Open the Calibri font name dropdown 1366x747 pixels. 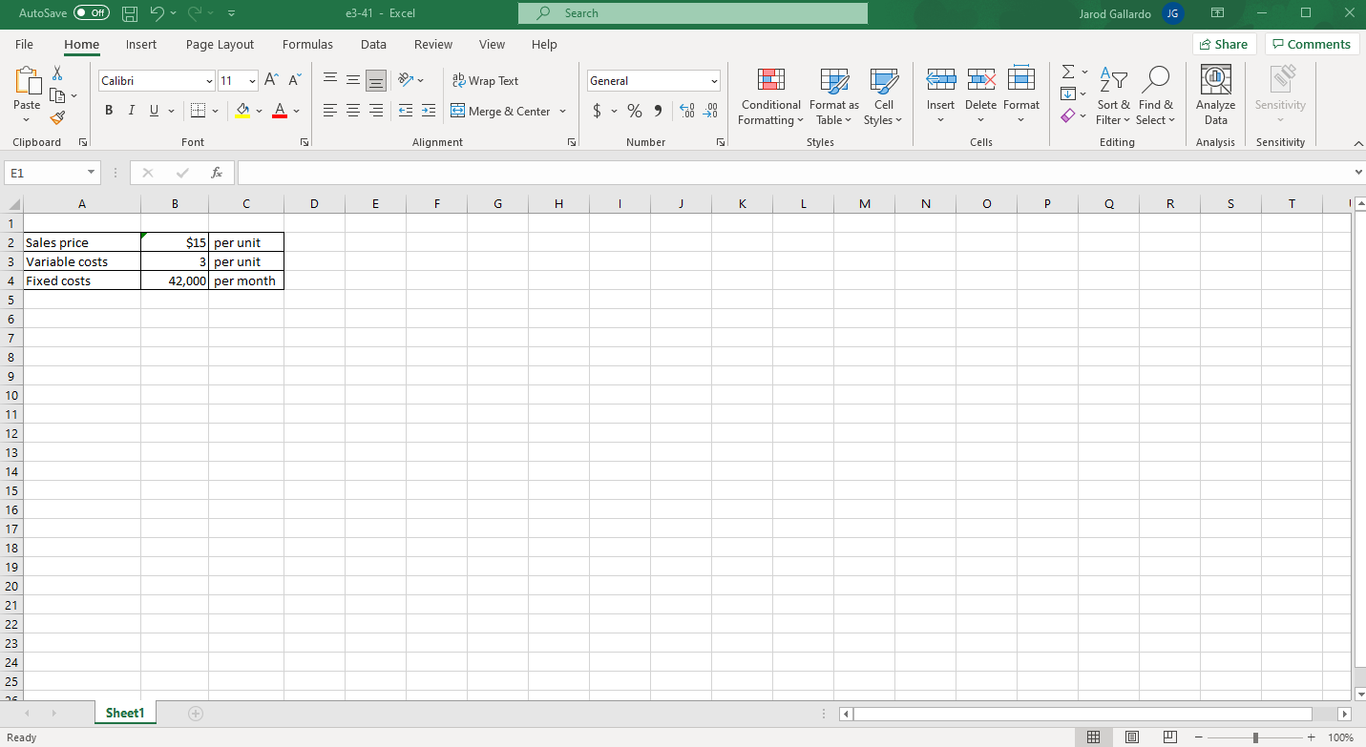210,81
